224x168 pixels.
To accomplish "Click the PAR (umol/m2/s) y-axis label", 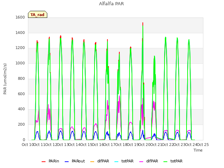I will pyautogui.click(x=5, y=79).
